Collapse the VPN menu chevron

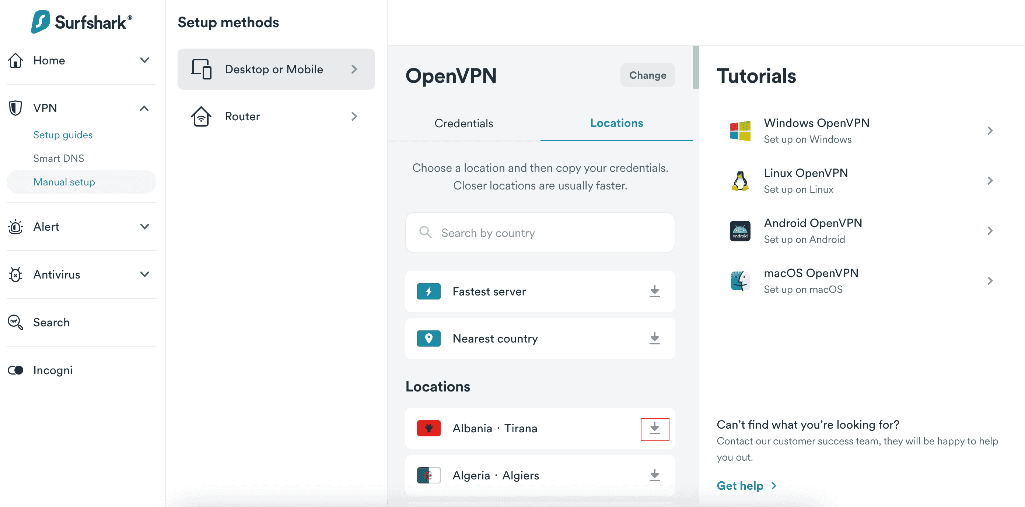[x=144, y=108]
